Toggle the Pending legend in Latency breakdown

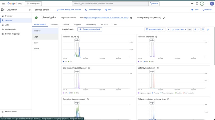coord(156,93)
